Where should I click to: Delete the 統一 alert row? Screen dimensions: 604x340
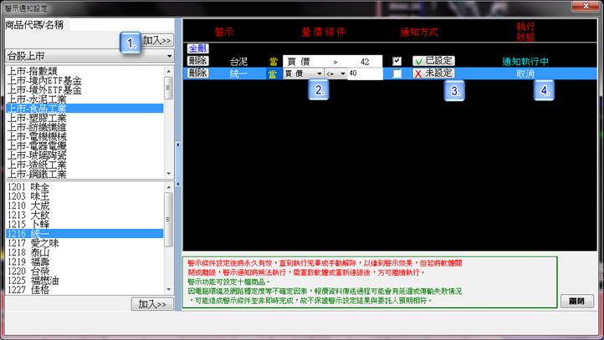[197, 74]
